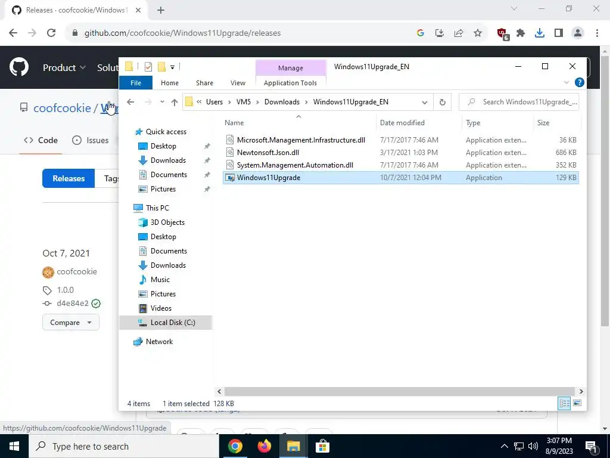Reload the Chrome page

pyautogui.click(x=51, y=33)
